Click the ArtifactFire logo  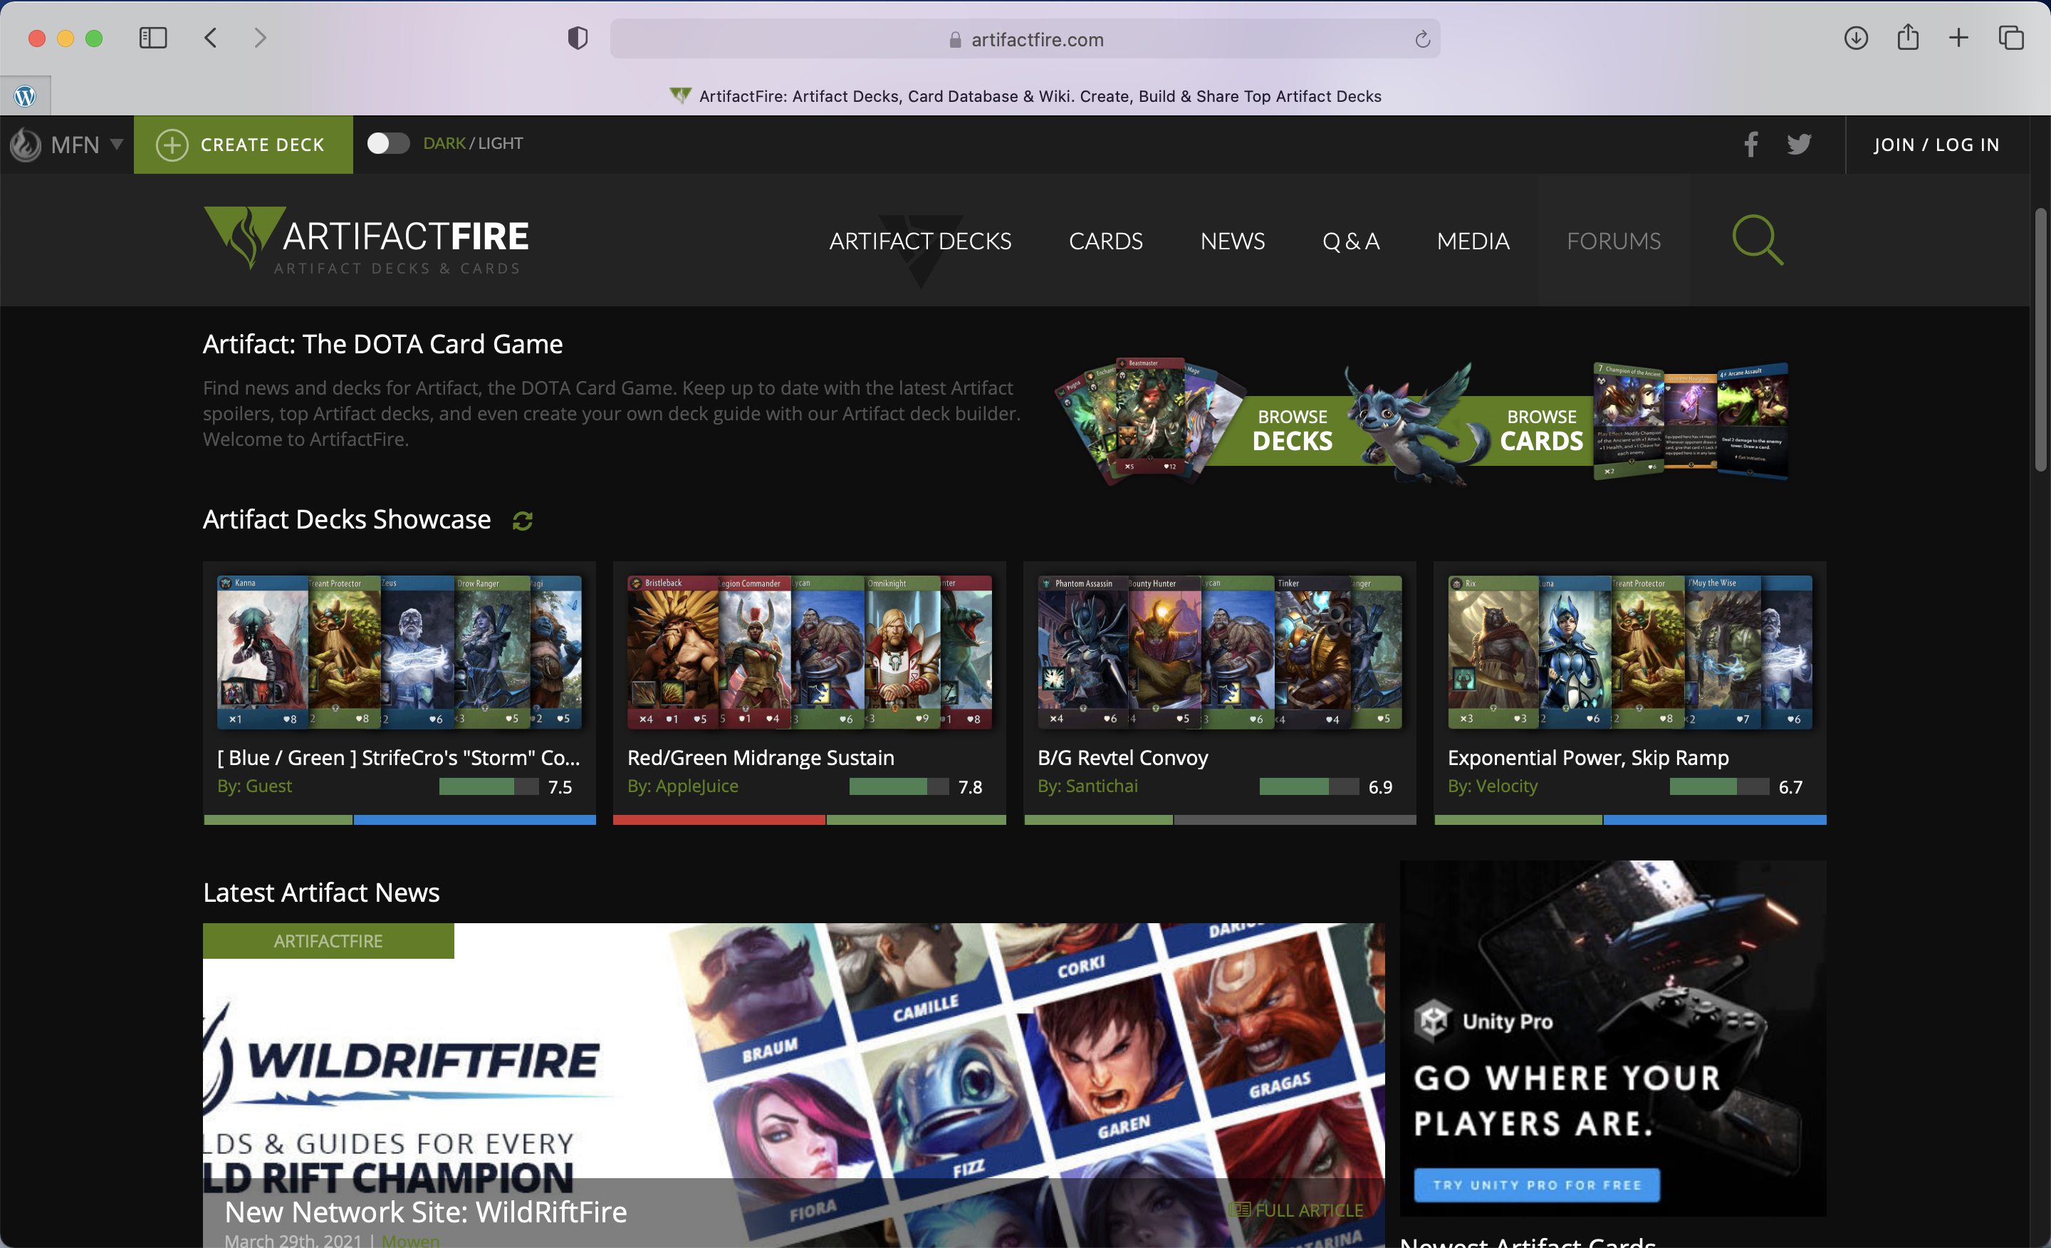click(365, 241)
